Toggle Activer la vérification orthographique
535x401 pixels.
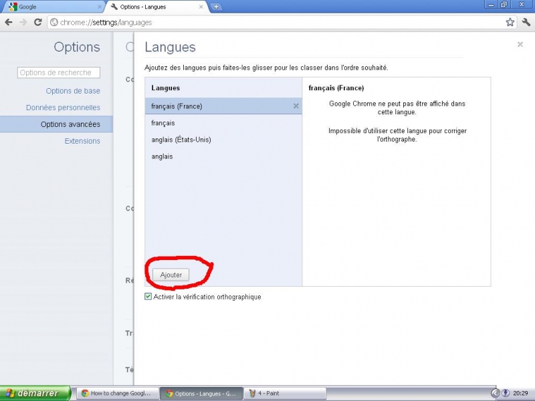pos(148,296)
